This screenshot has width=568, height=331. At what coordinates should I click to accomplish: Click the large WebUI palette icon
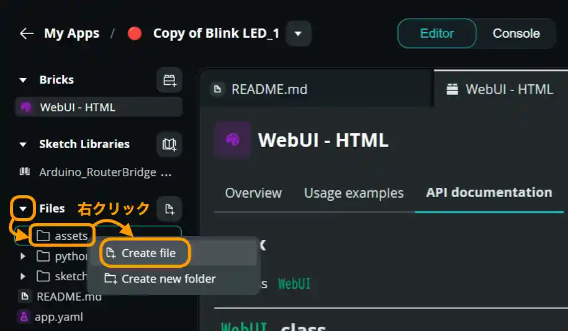pos(232,139)
